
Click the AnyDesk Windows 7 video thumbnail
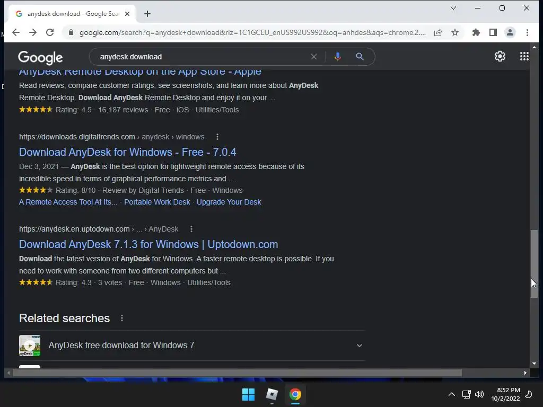click(x=30, y=346)
